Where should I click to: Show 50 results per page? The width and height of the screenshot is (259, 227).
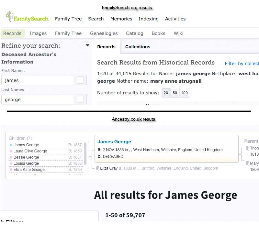coord(175,93)
